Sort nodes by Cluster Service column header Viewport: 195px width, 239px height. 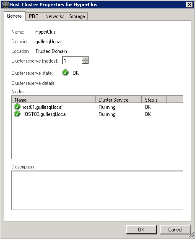119,100
